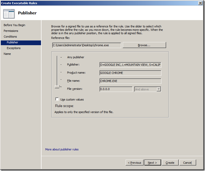Viewport: 205px width, 171px height.
Task: Open the Name step in sidebar
Action: 7,54
